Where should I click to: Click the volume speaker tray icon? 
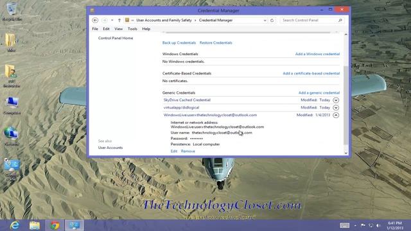[378, 225]
